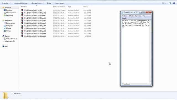Open Ver menu in Notepad
The height and width of the screenshot is (100, 177).
click(144, 16)
